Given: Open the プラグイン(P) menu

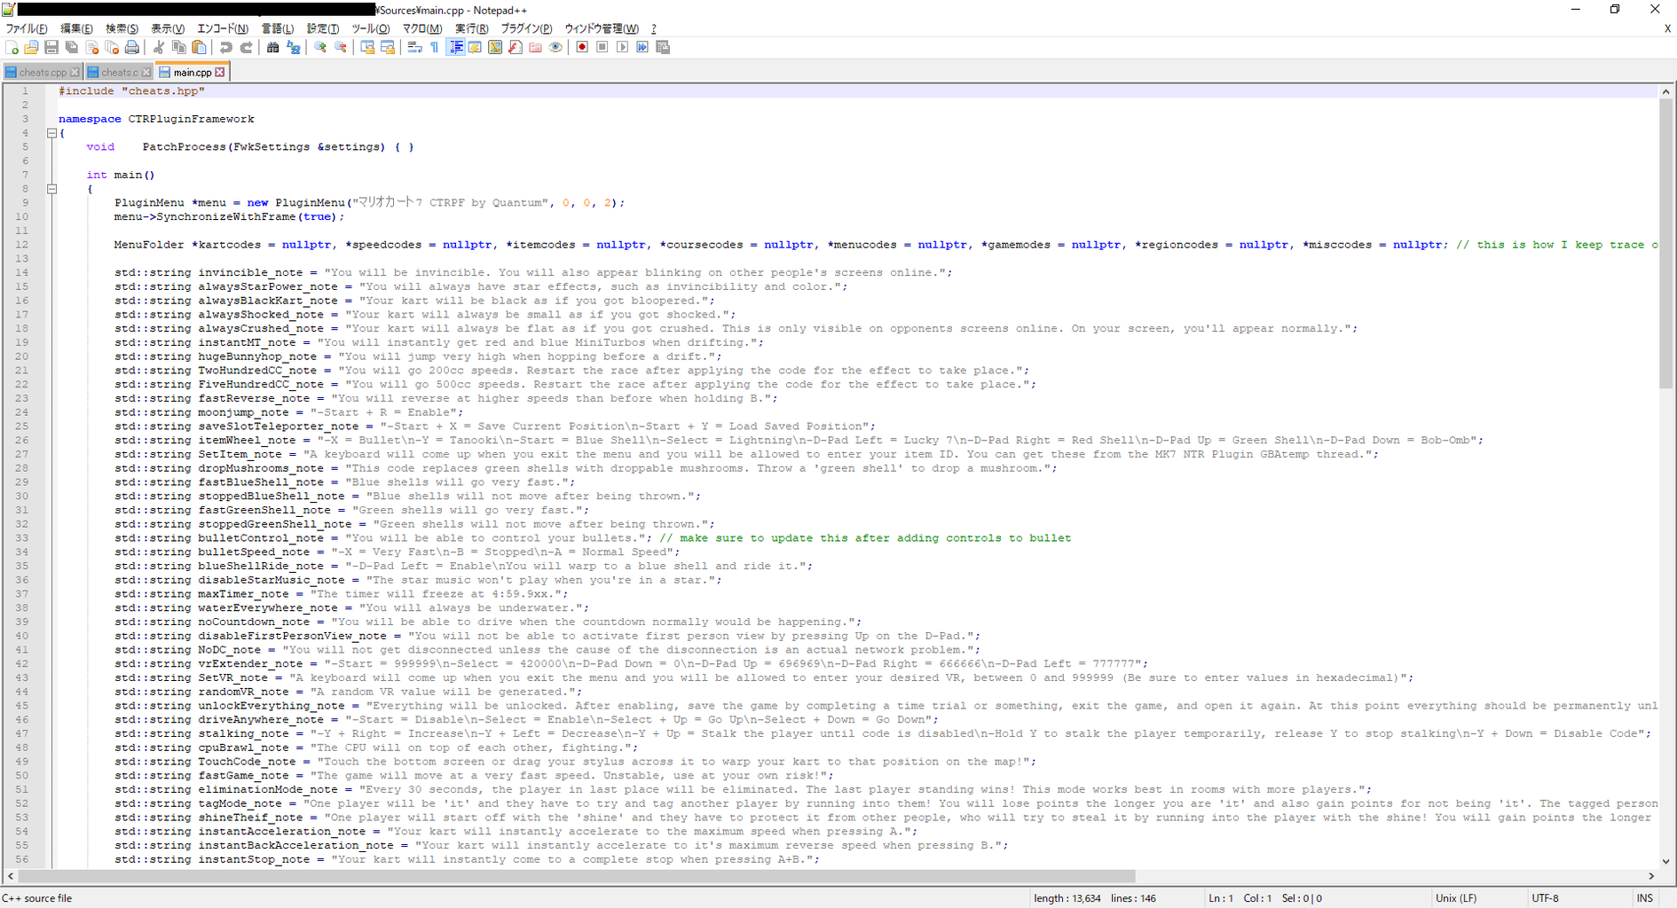Looking at the screenshot, I should coord(526,28).
